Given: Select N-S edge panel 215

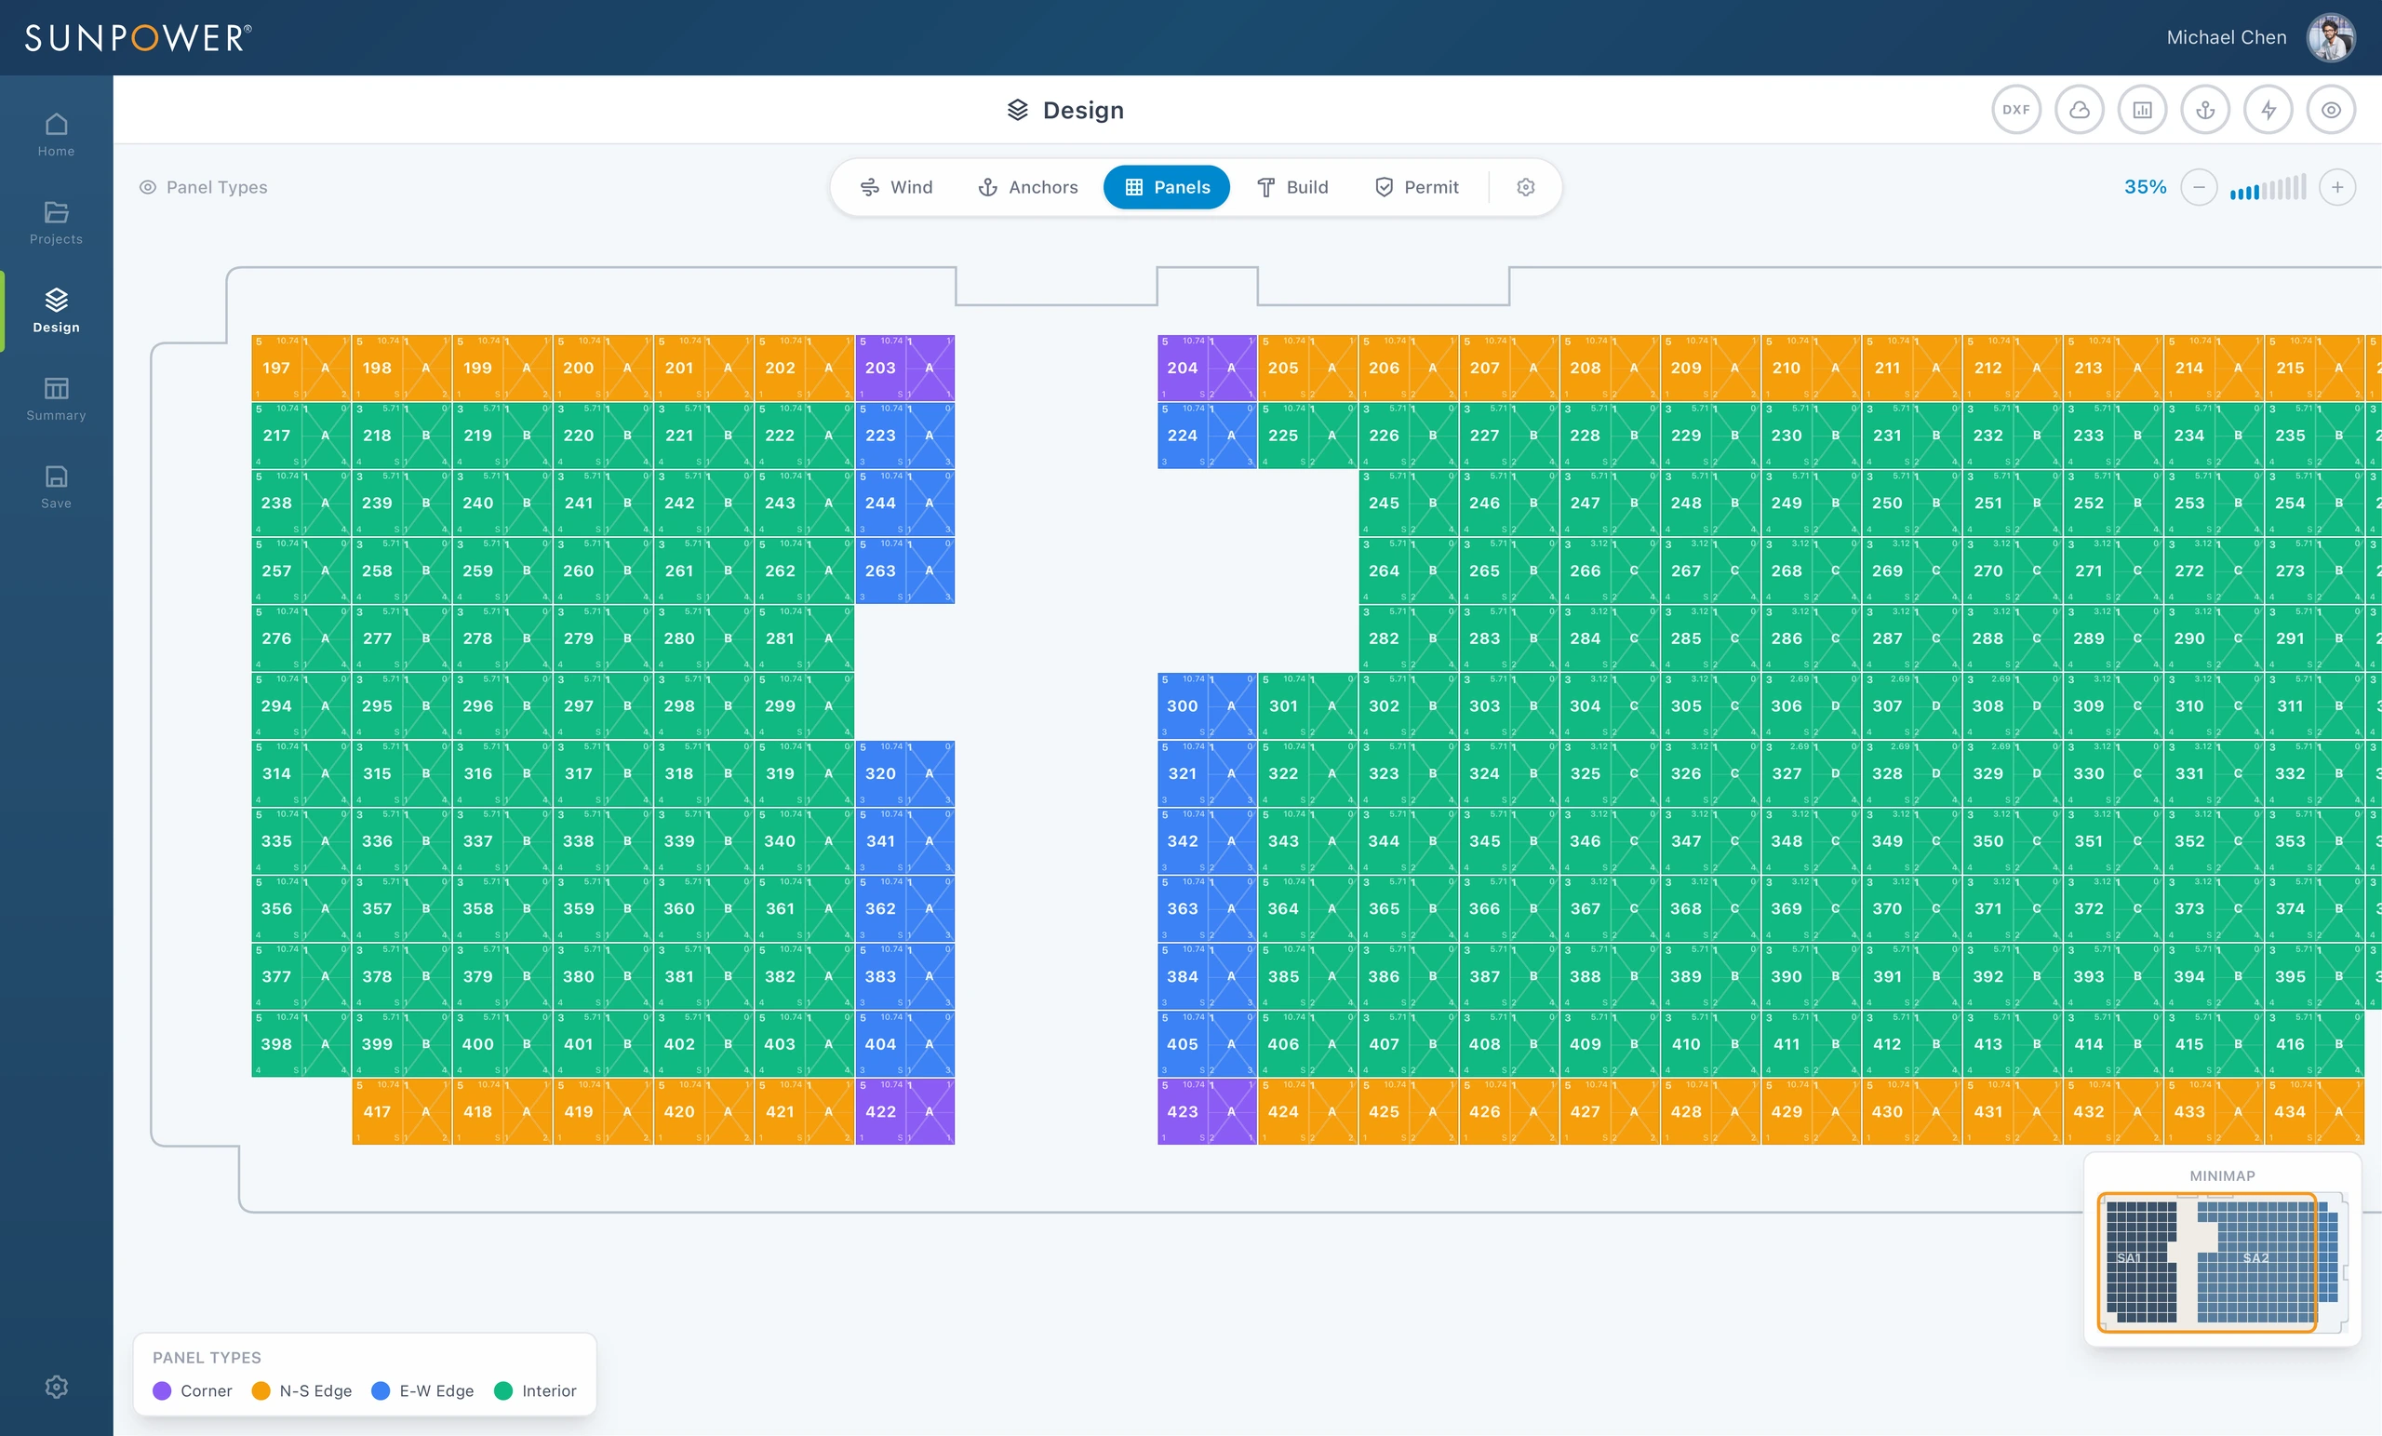Looking at the screenshot, I should 2314,368.
